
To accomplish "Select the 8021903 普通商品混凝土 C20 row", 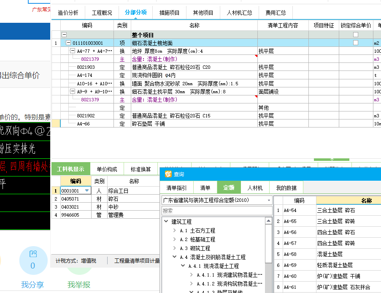I will pyautogui.click(x=216, y=67).
